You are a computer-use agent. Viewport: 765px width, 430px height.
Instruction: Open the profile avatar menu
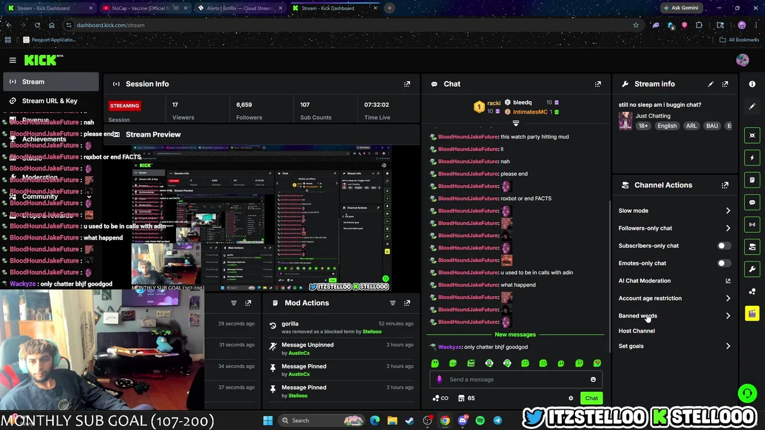[742, 60]
